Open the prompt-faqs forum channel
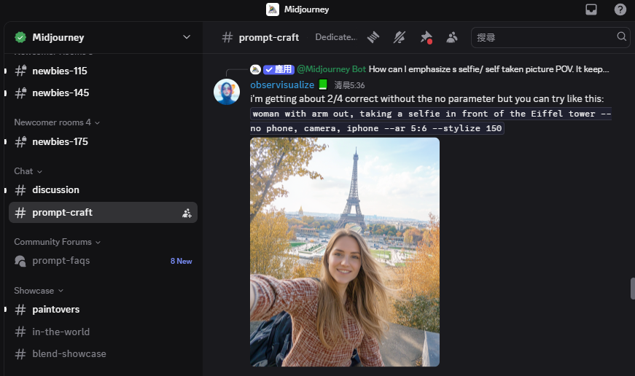Viewport: 635px width, 376px height. tap(61, 261)
